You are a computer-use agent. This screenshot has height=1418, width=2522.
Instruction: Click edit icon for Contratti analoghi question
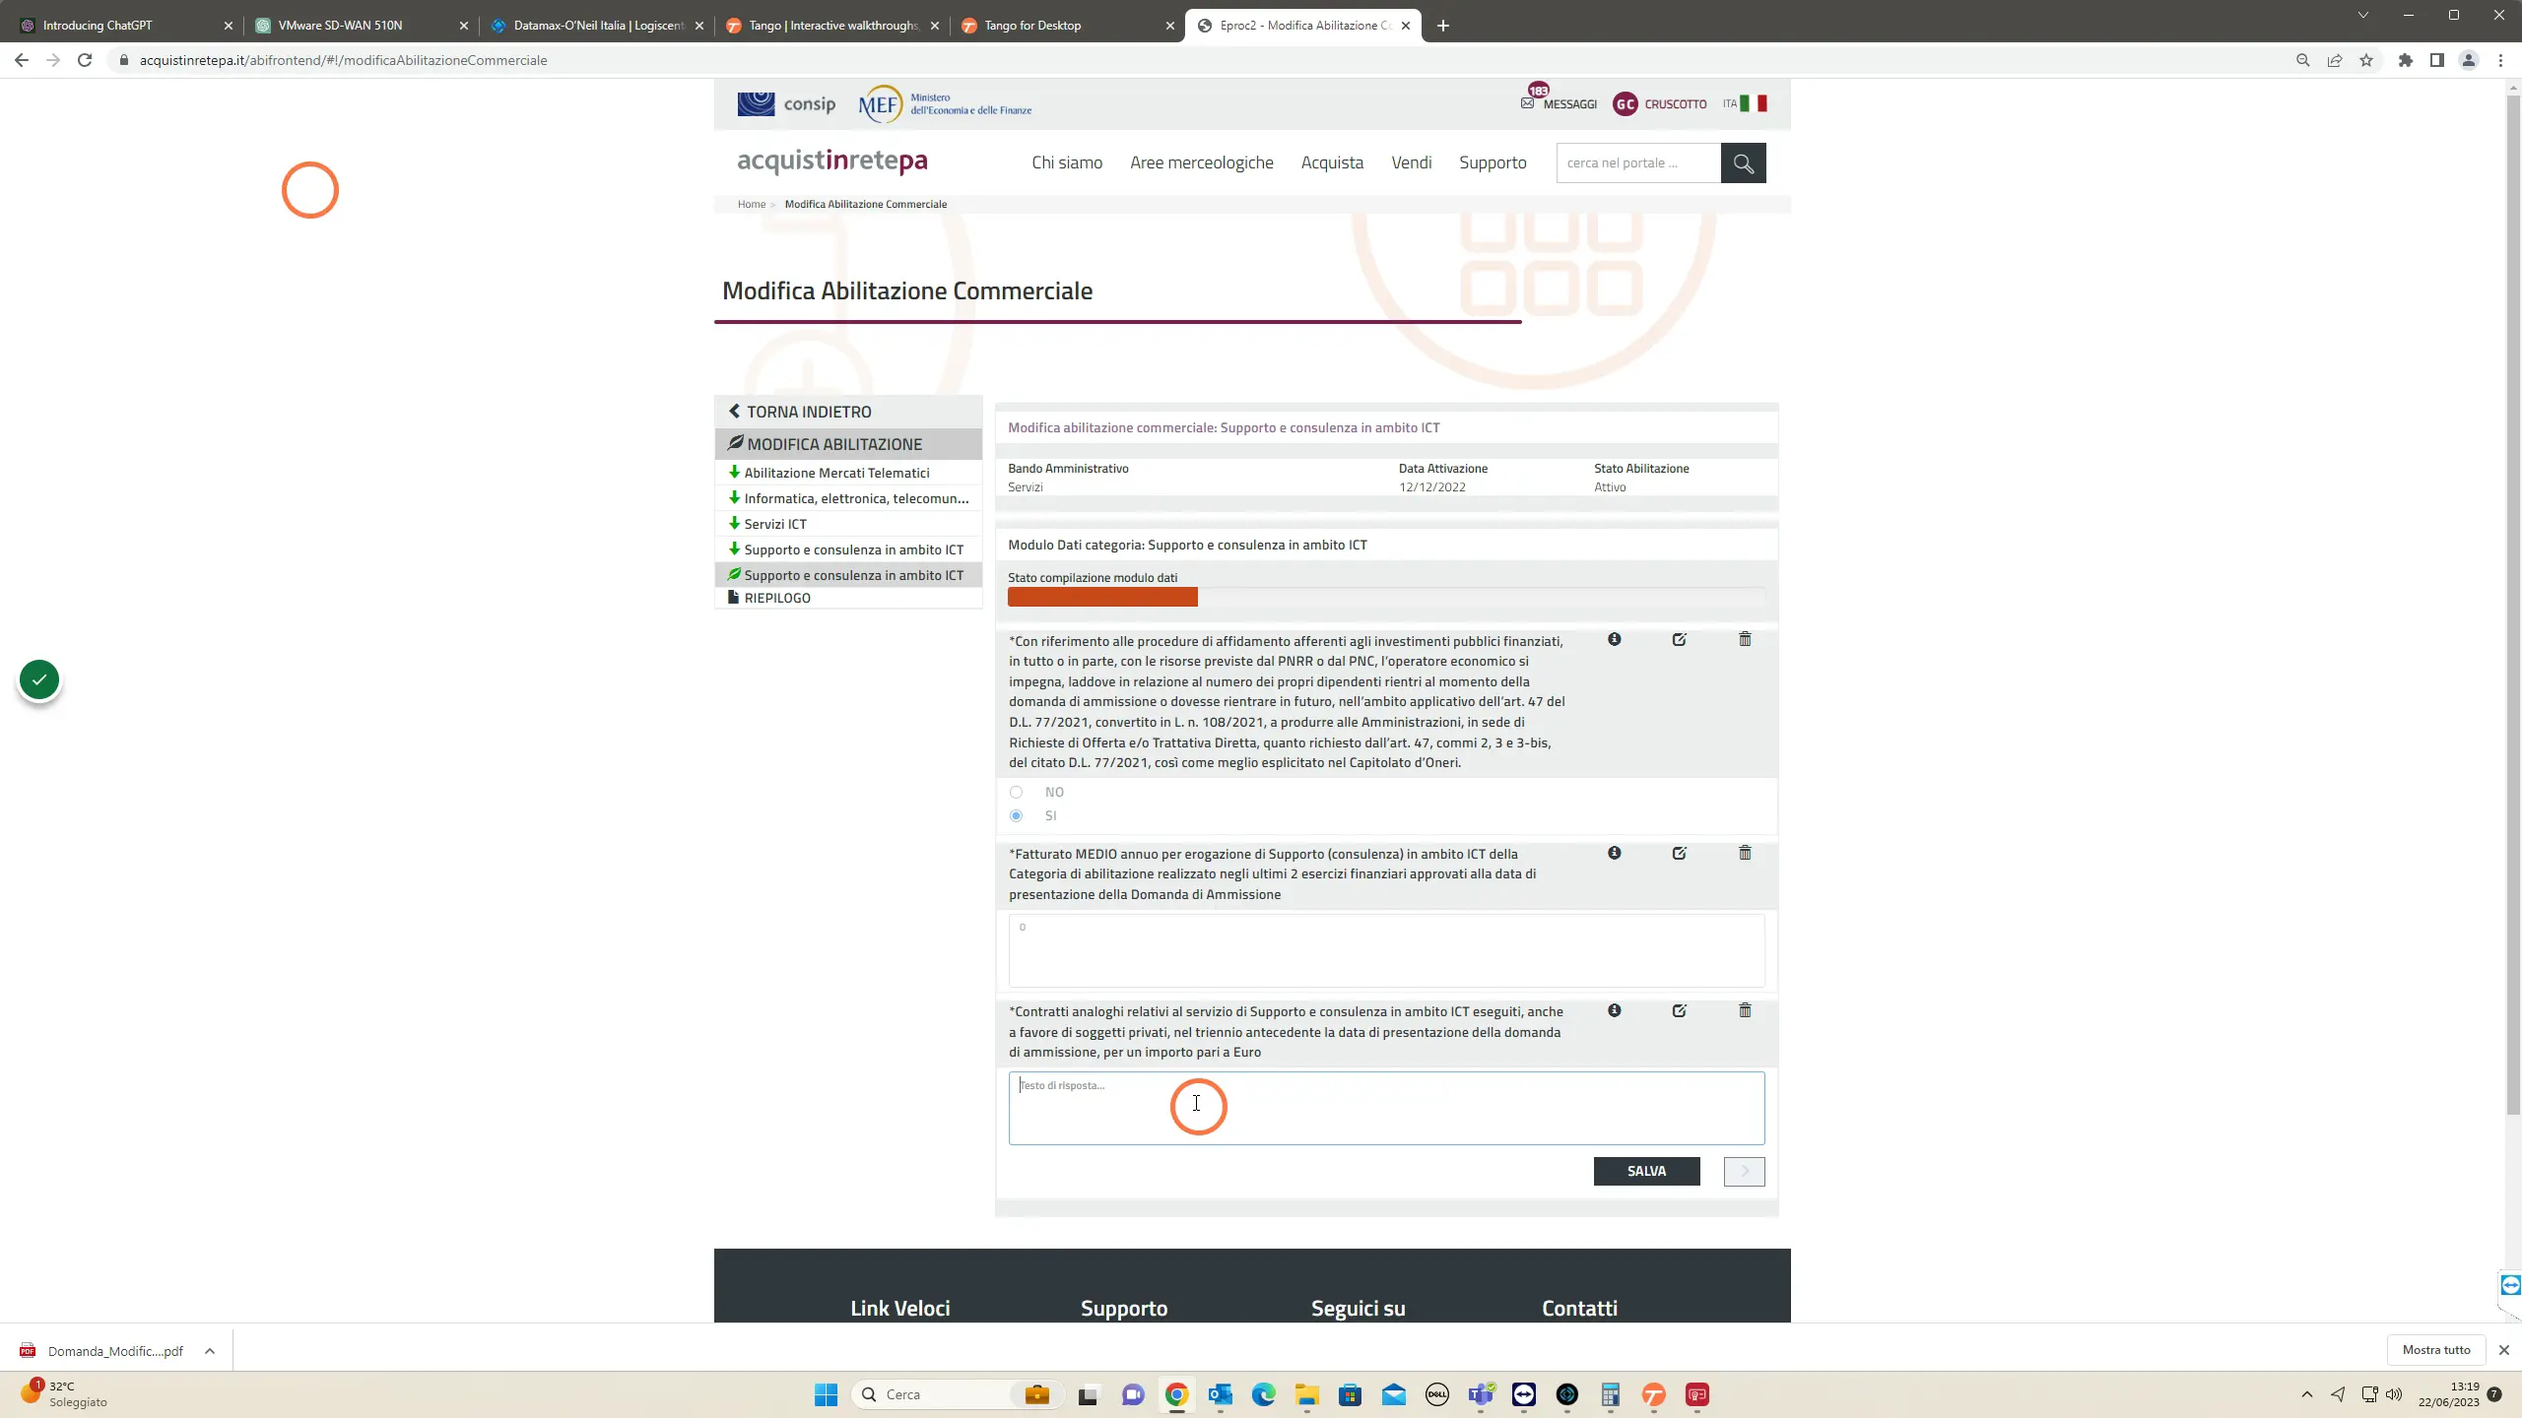[x=1679, y=1010]
